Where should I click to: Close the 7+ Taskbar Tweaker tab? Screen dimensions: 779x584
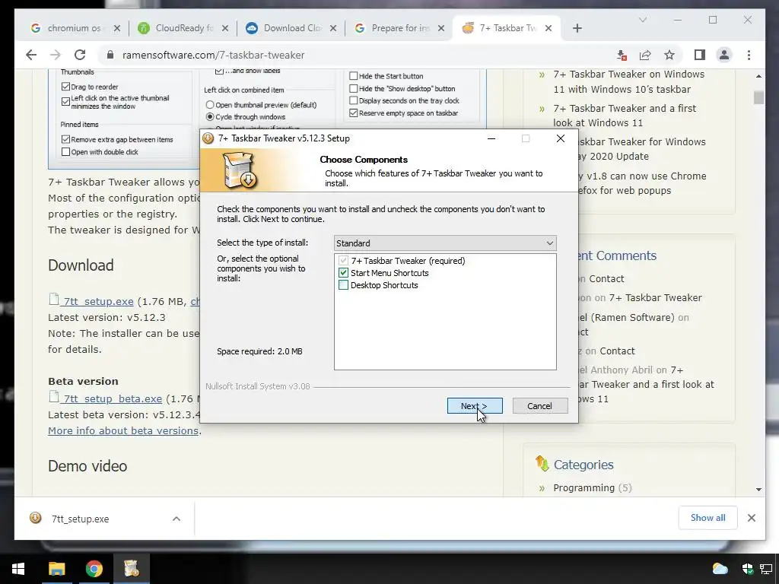548,28
